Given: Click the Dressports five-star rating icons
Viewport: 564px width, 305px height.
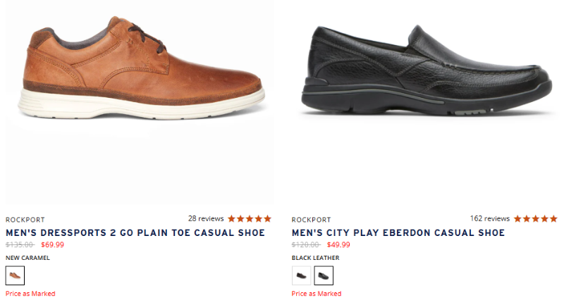Looking at the screenshot, I should click(249, 219).
